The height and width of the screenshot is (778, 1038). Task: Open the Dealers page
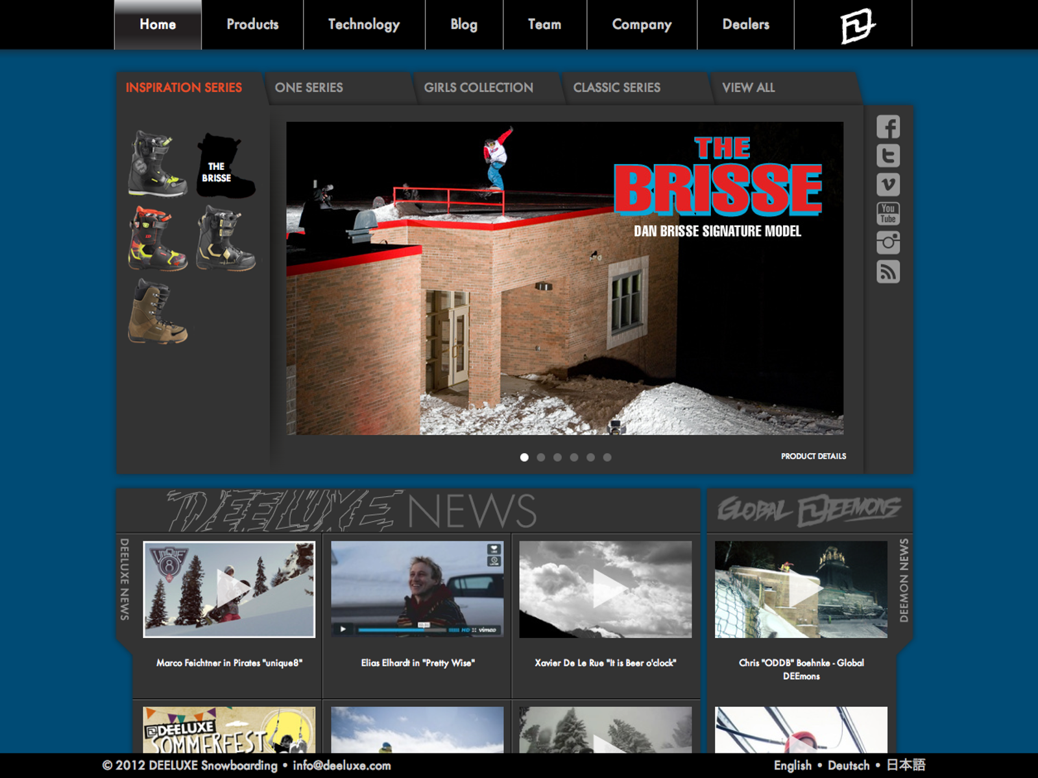(x=745, y=25)
